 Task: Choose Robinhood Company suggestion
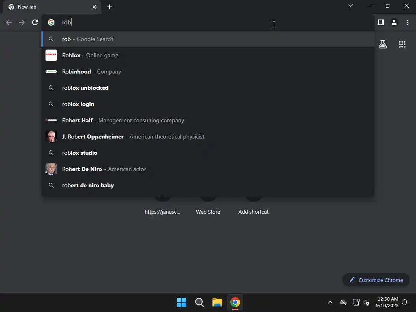(208, 71)
